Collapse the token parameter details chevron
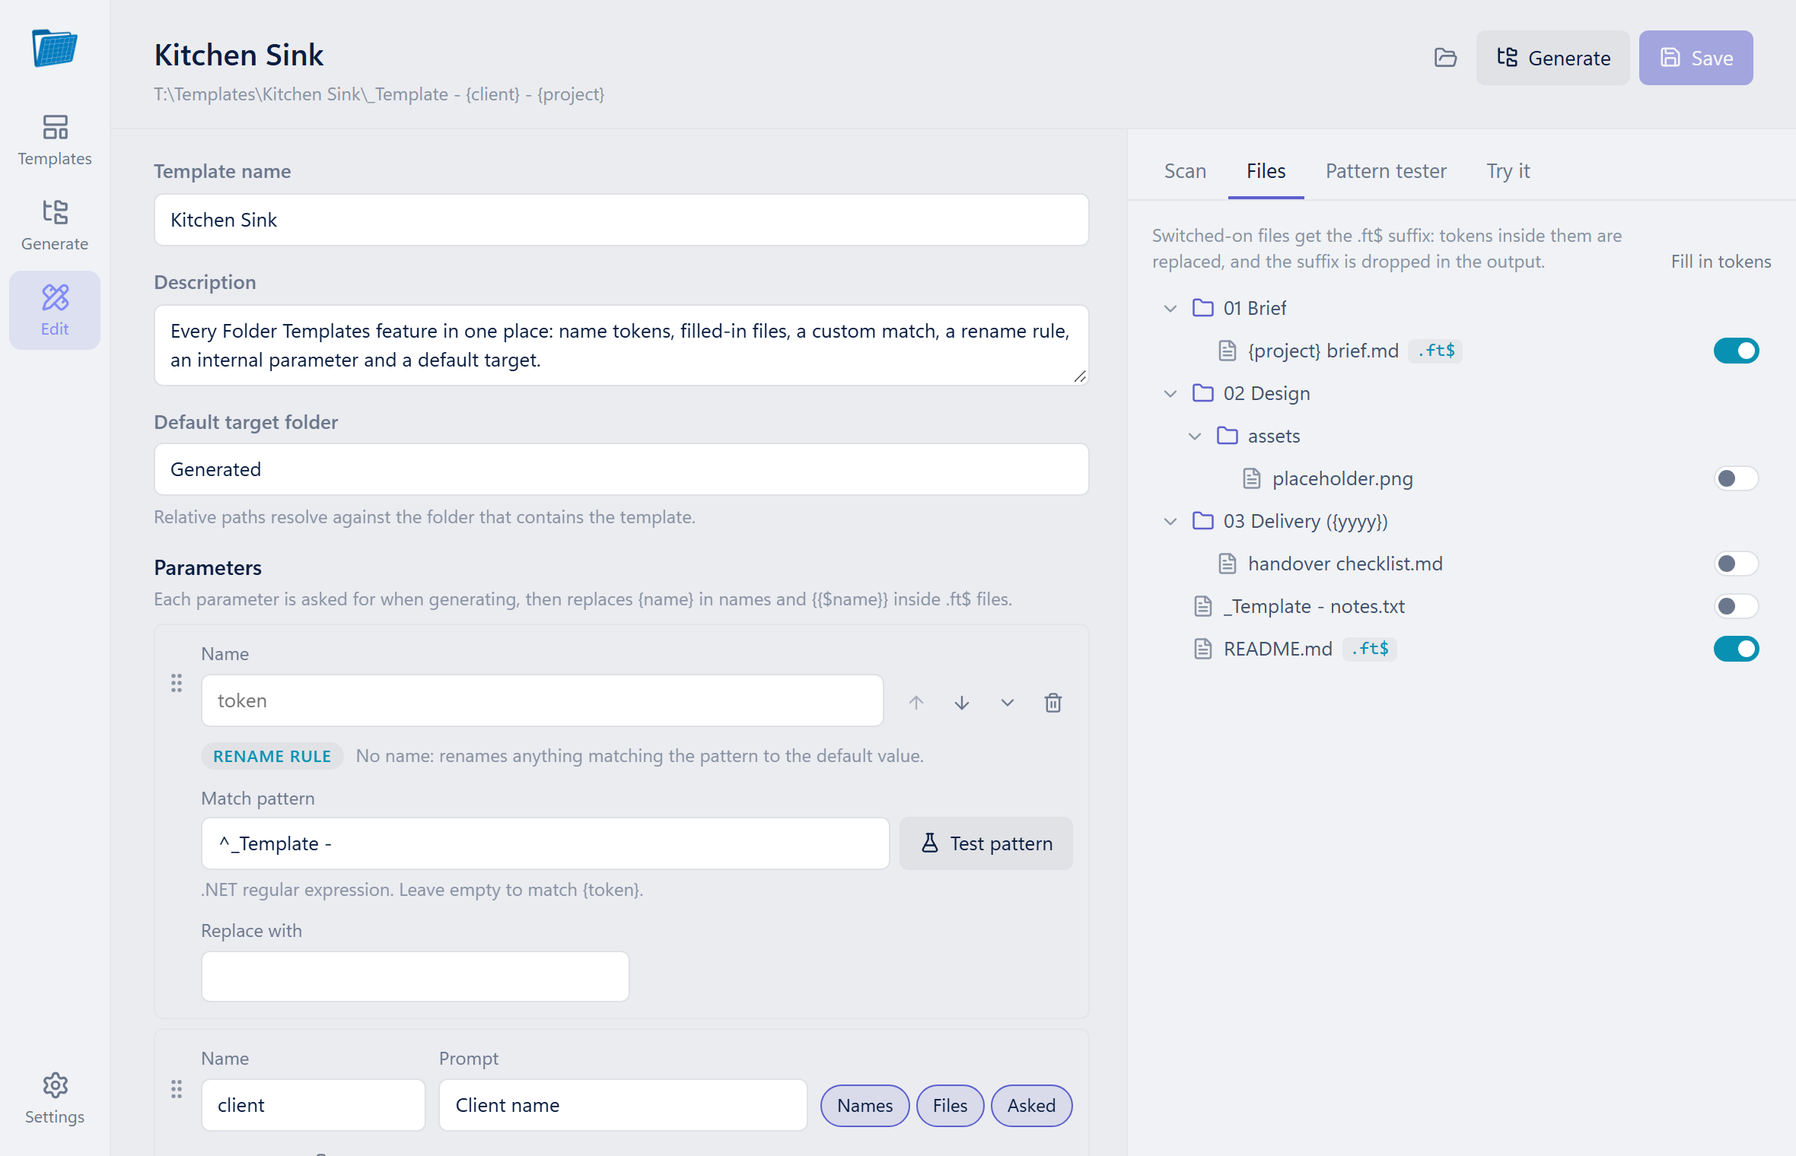This screenshot has width=1796, height=1156. (x=1008, y=702)
